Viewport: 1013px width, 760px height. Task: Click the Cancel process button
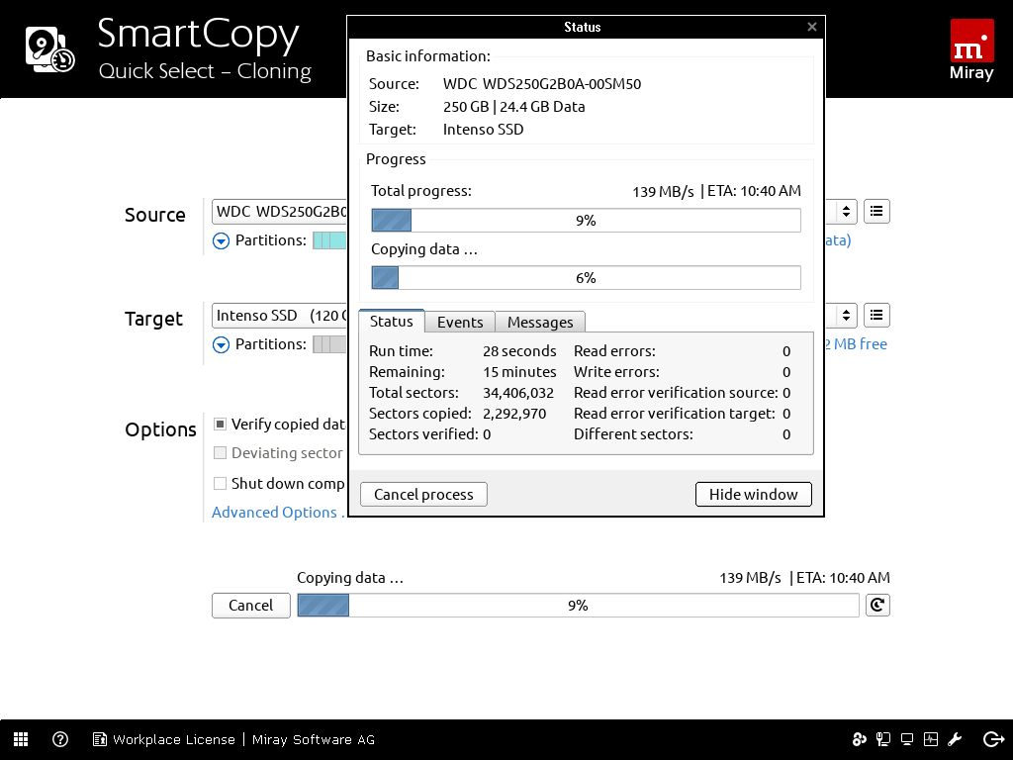(423, 495)
